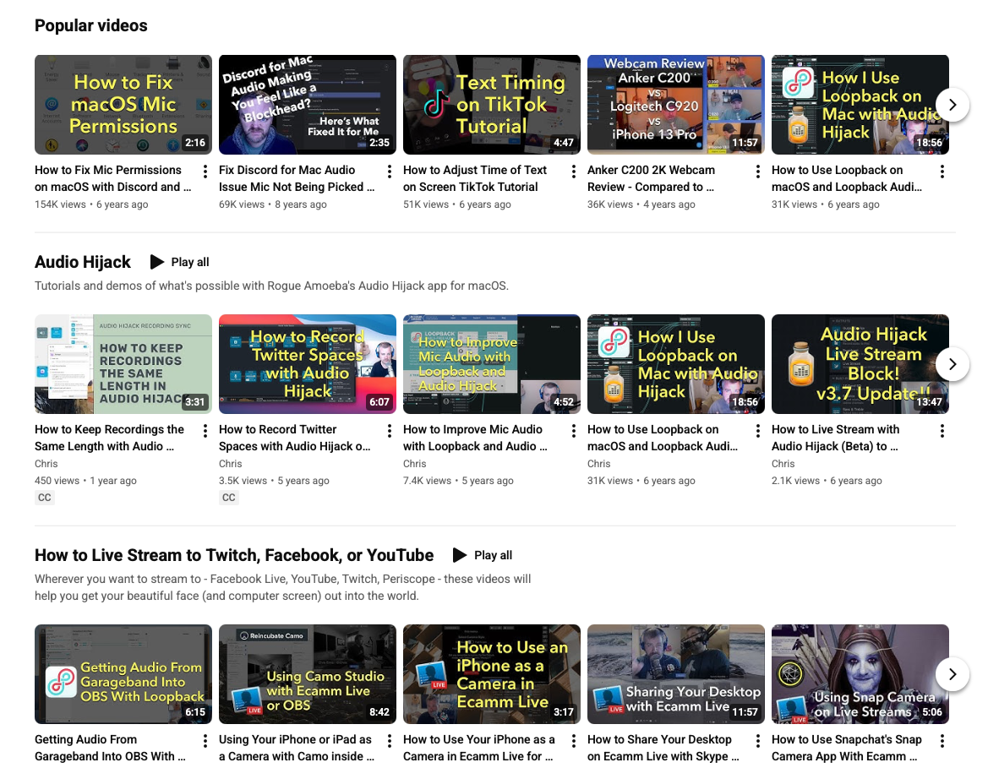988x768 pixels.
Task: Open title How to Record Twitter Spaces with Audio Hijack
Action: [x=295, y=438]
